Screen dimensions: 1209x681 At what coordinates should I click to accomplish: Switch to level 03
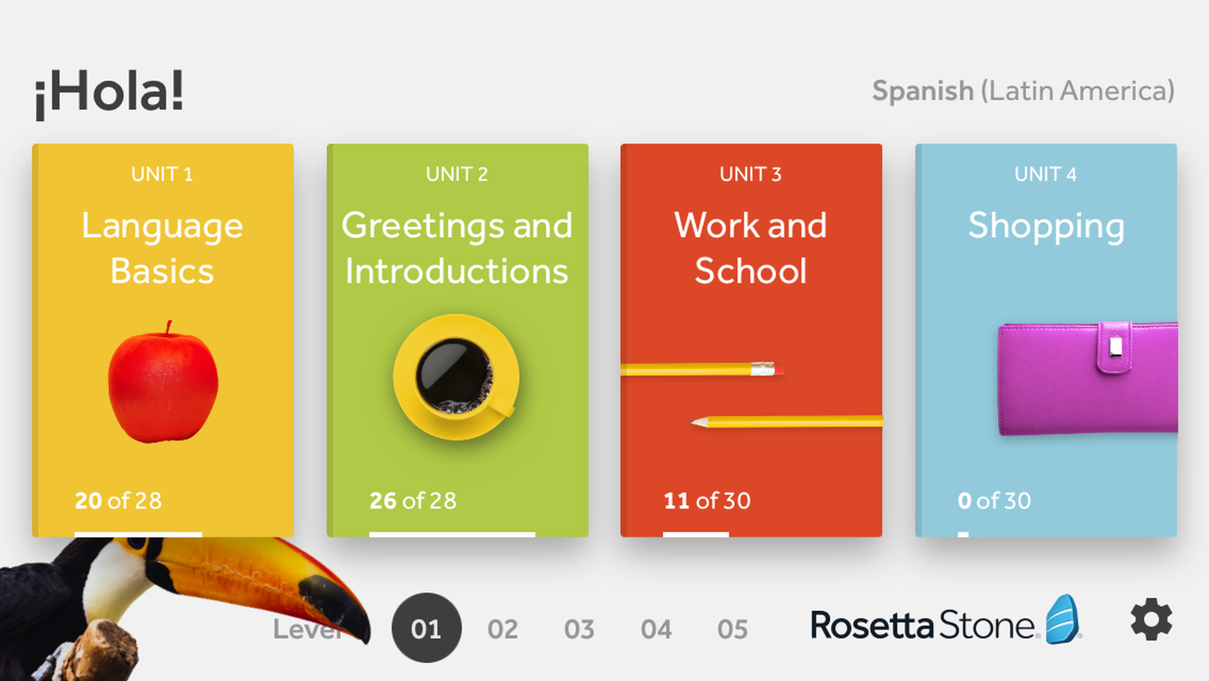579,629
